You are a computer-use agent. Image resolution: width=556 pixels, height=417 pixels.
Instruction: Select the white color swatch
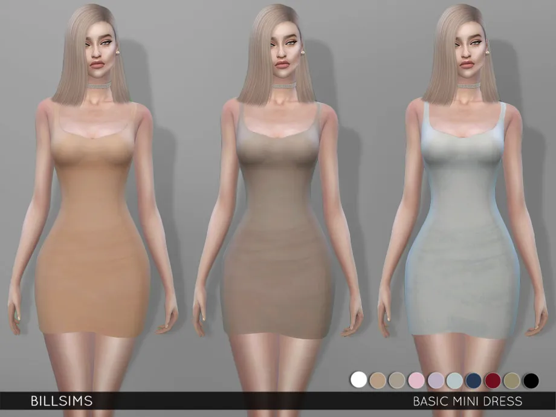pyautogui.click(x=359, y=380)
